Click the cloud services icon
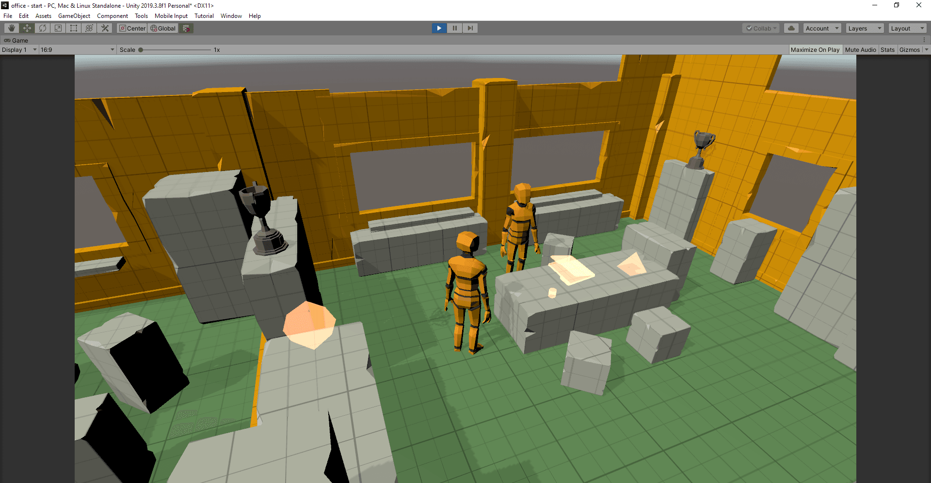This screenshot has width=931, height=483. [x=791, y=28]
